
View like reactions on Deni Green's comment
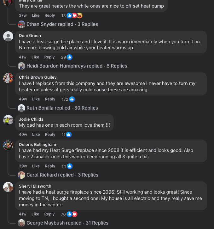point(67,57)
